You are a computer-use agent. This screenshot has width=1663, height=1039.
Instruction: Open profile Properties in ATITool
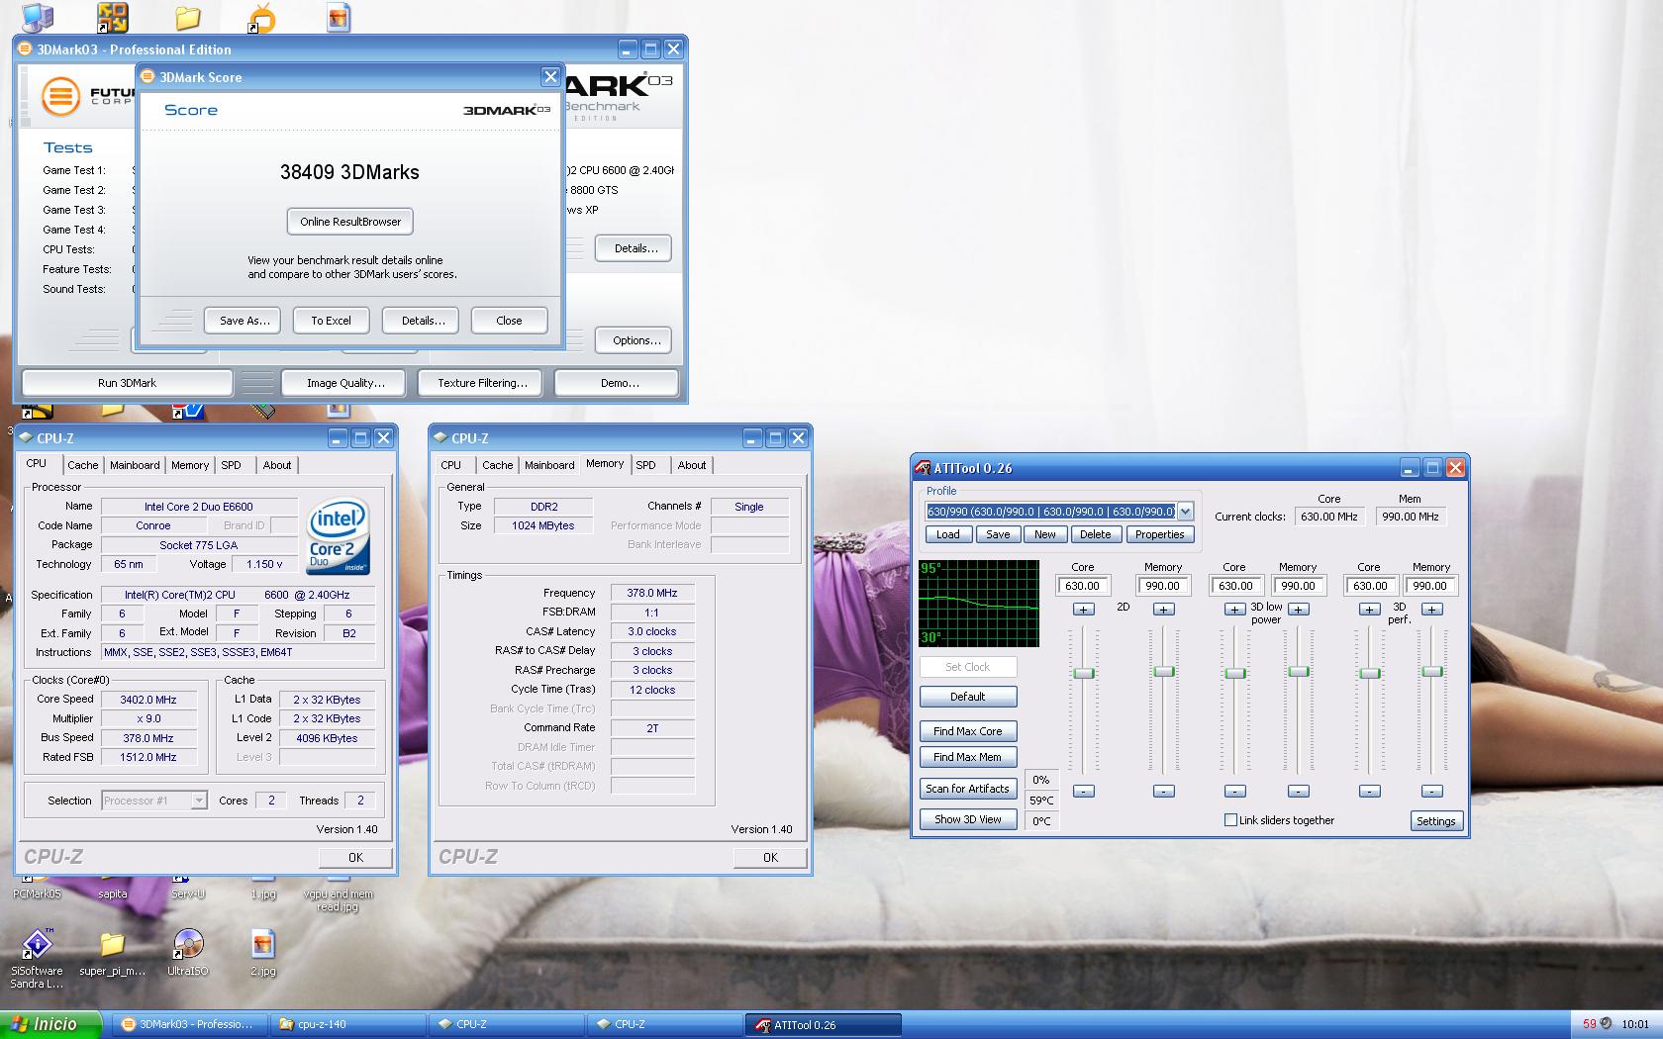pyautogui.click(x=1159, y=534)
